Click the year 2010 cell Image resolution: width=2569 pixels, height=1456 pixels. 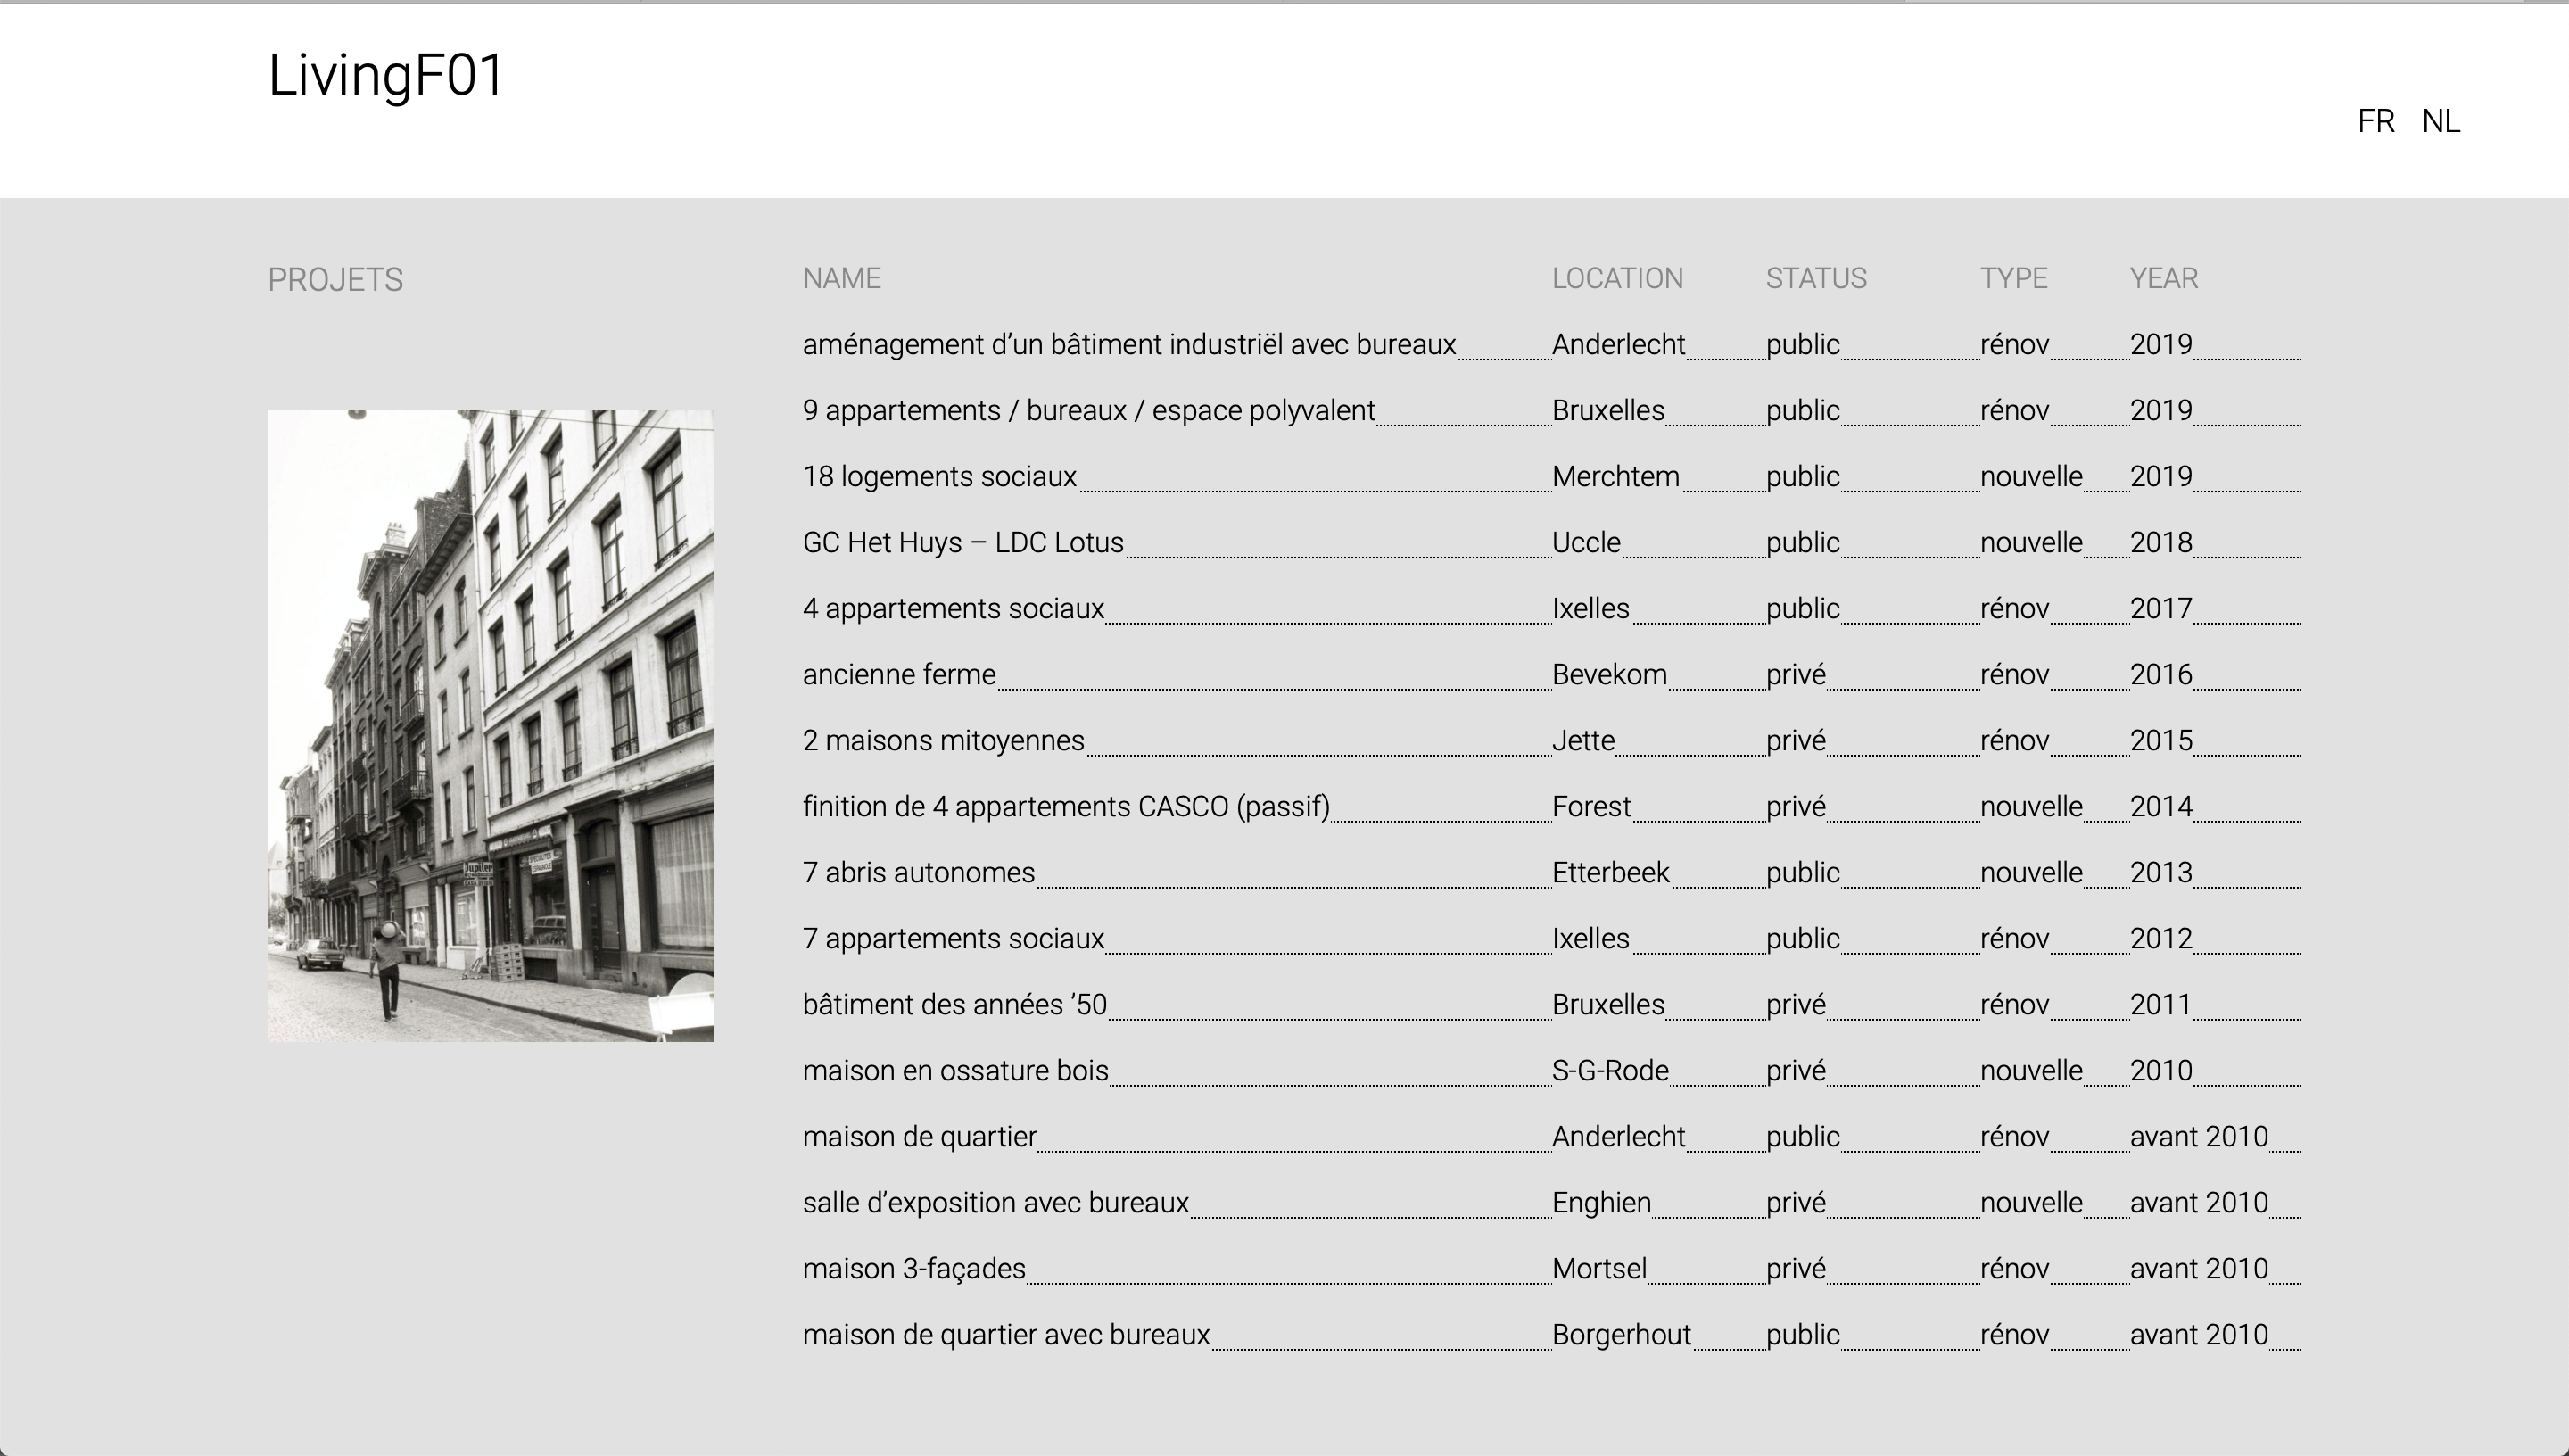[x=2161, y=1071]
